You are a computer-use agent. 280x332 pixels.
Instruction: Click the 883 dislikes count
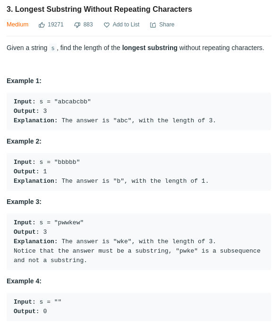[88, 25]
